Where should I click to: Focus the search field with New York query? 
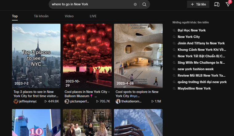click(91, 4)
